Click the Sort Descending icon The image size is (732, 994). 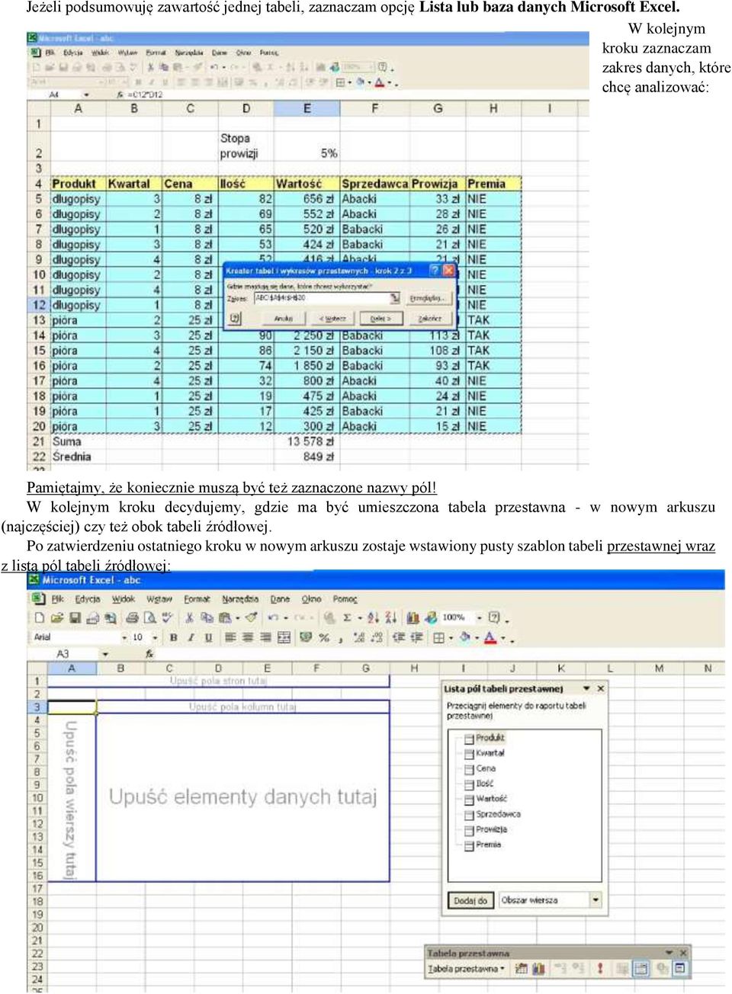[390, 618]
